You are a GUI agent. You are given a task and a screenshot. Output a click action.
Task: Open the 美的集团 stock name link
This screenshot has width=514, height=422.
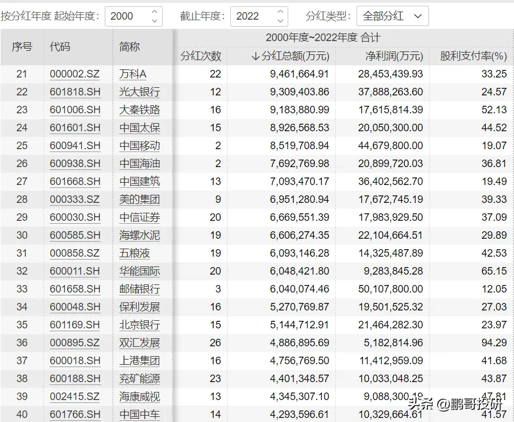(x=139, y=199)
